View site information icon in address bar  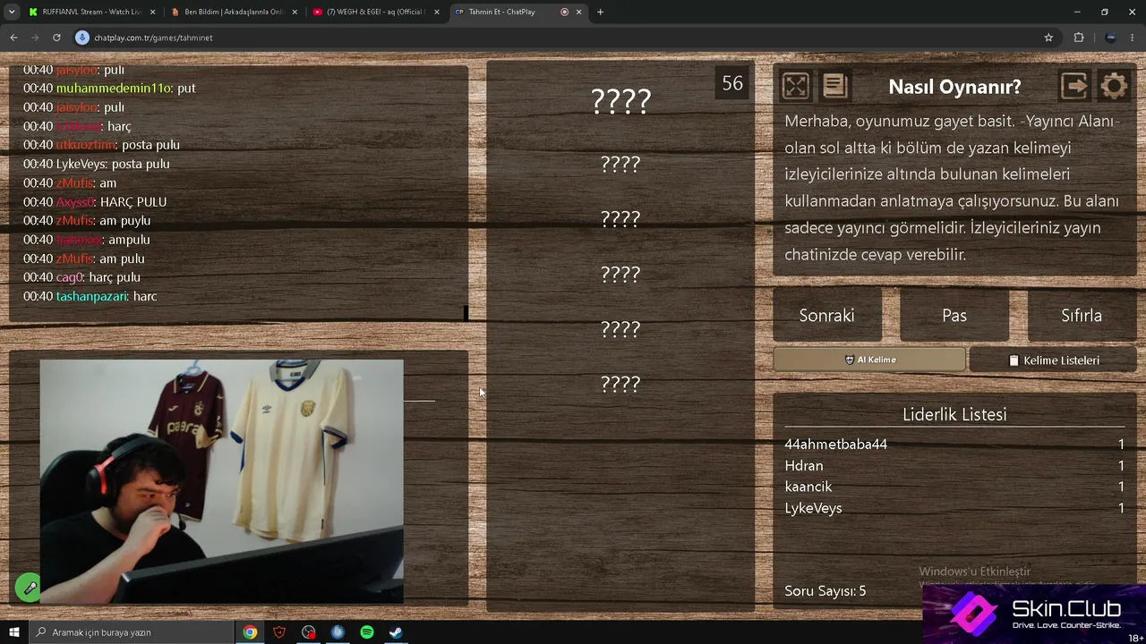pyautogui.click(x=82, y=38)
